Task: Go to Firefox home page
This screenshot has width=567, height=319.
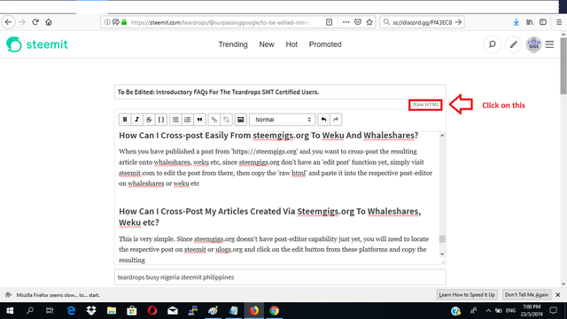Action: click(49, 22)
